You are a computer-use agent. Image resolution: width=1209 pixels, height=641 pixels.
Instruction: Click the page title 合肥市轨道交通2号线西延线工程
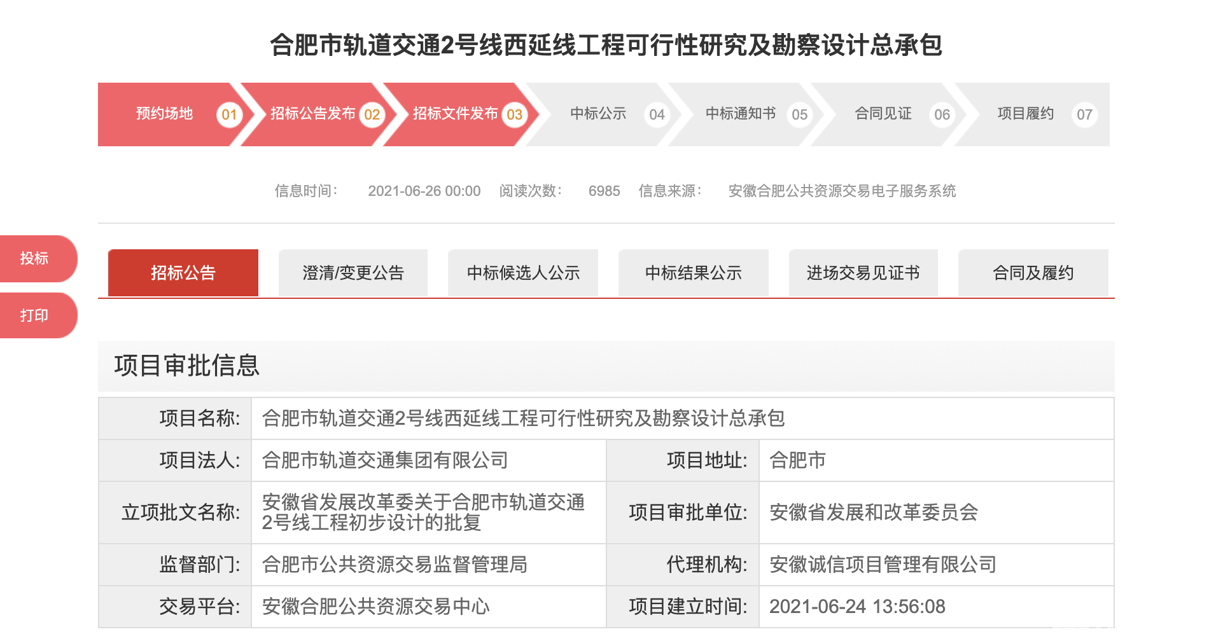[x=606, y=45]
